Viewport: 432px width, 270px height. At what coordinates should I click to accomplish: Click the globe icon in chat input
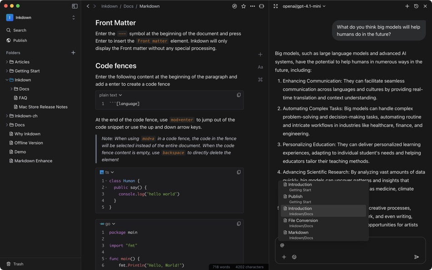click(x=294, y=257)
